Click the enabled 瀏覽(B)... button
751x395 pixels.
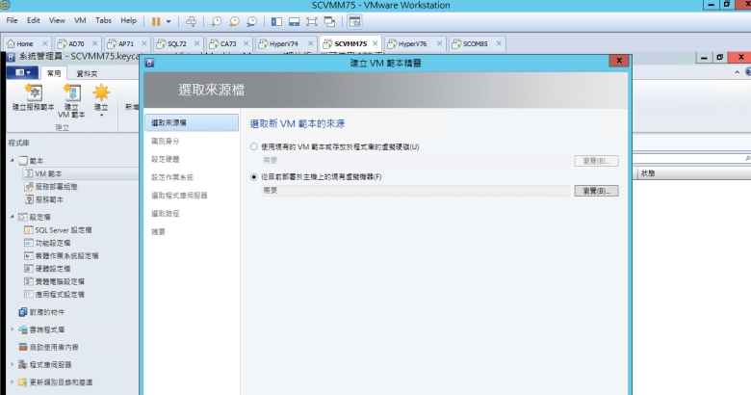595,191
